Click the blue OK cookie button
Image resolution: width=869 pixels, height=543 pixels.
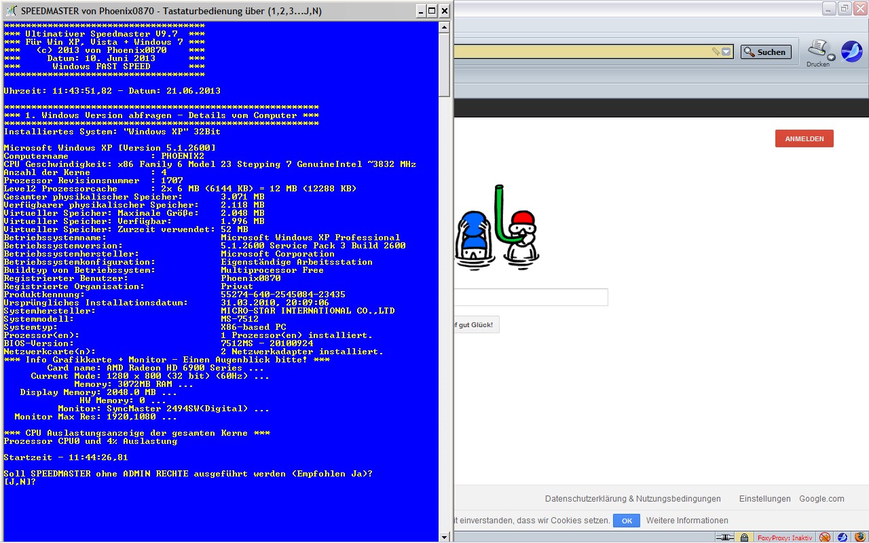pyautogui.click(x=627, y=521)
